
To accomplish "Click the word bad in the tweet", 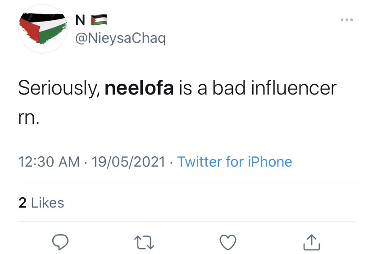I will (x=229, y=88).
